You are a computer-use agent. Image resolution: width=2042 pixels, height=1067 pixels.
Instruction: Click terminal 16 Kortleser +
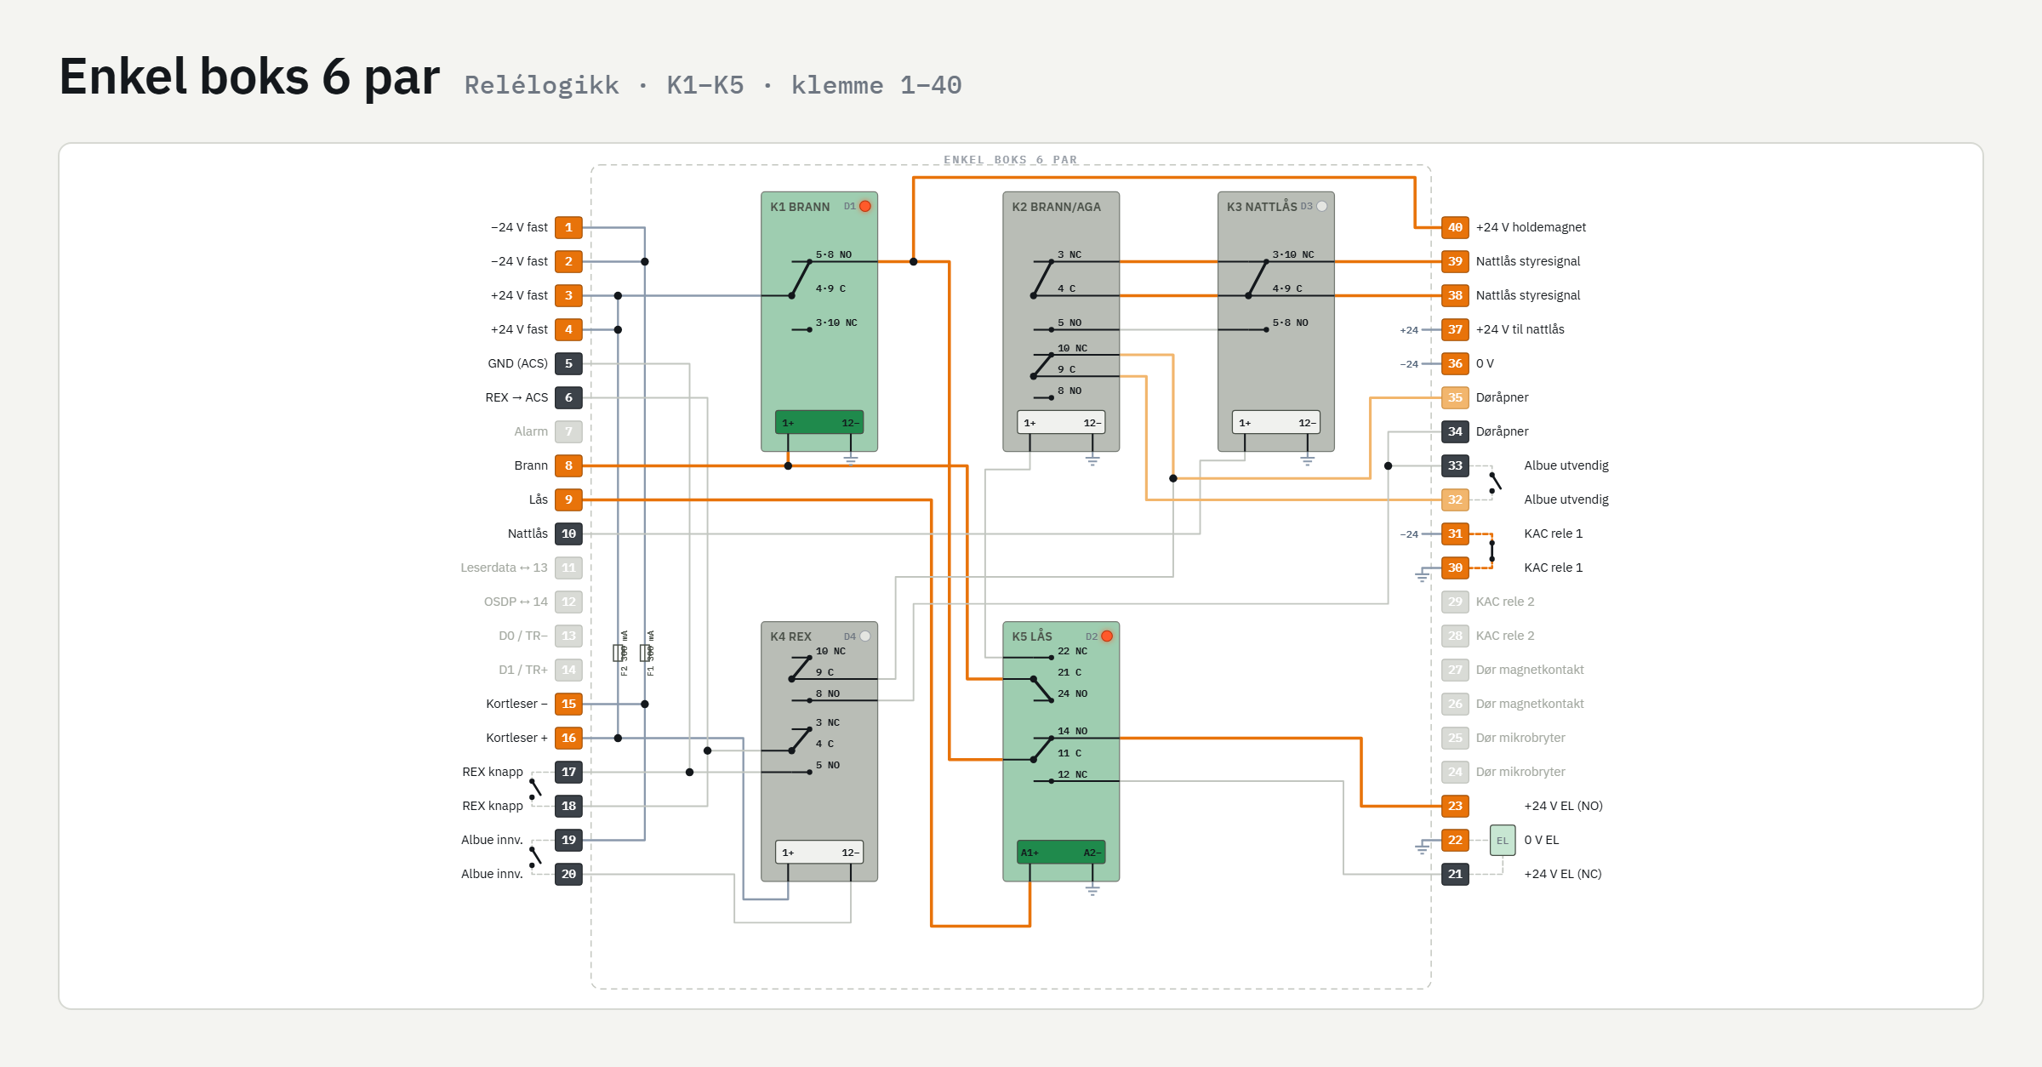point(568,738)
